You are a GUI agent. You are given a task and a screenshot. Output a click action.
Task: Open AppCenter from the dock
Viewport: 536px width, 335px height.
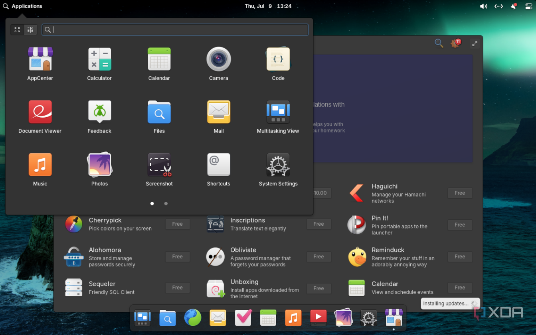click(394, 318)
